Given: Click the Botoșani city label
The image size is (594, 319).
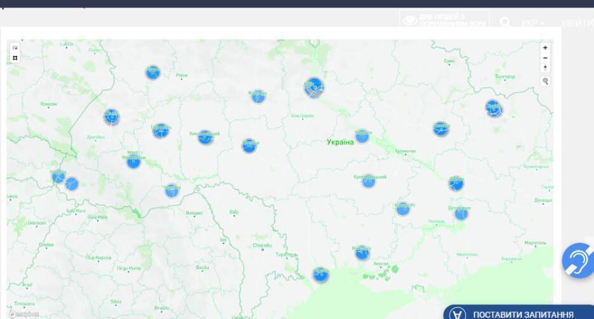Looking at the screenshot, I should 195,213.
